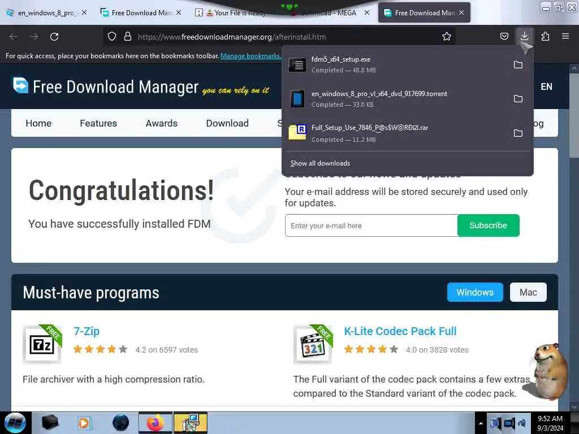
Task: Open the Windows Start button
Action: click(x=15, y=423)
